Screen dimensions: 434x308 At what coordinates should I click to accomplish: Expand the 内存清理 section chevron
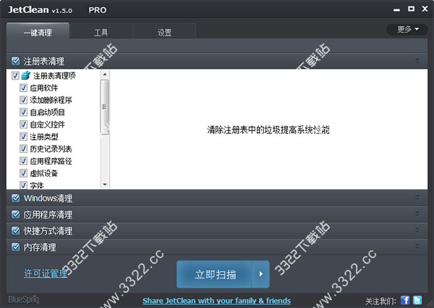click(417, 247)
